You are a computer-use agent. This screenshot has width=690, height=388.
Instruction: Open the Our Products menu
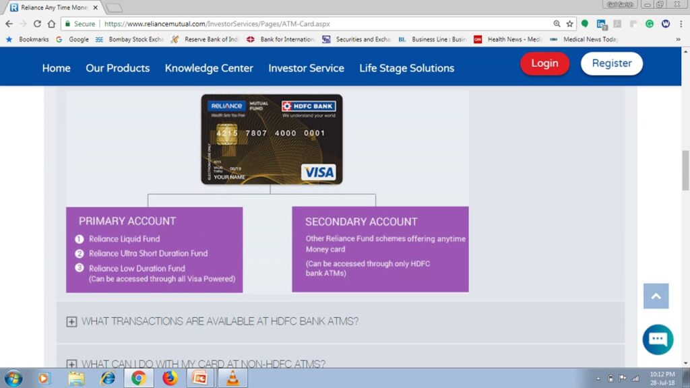[117, 68]
